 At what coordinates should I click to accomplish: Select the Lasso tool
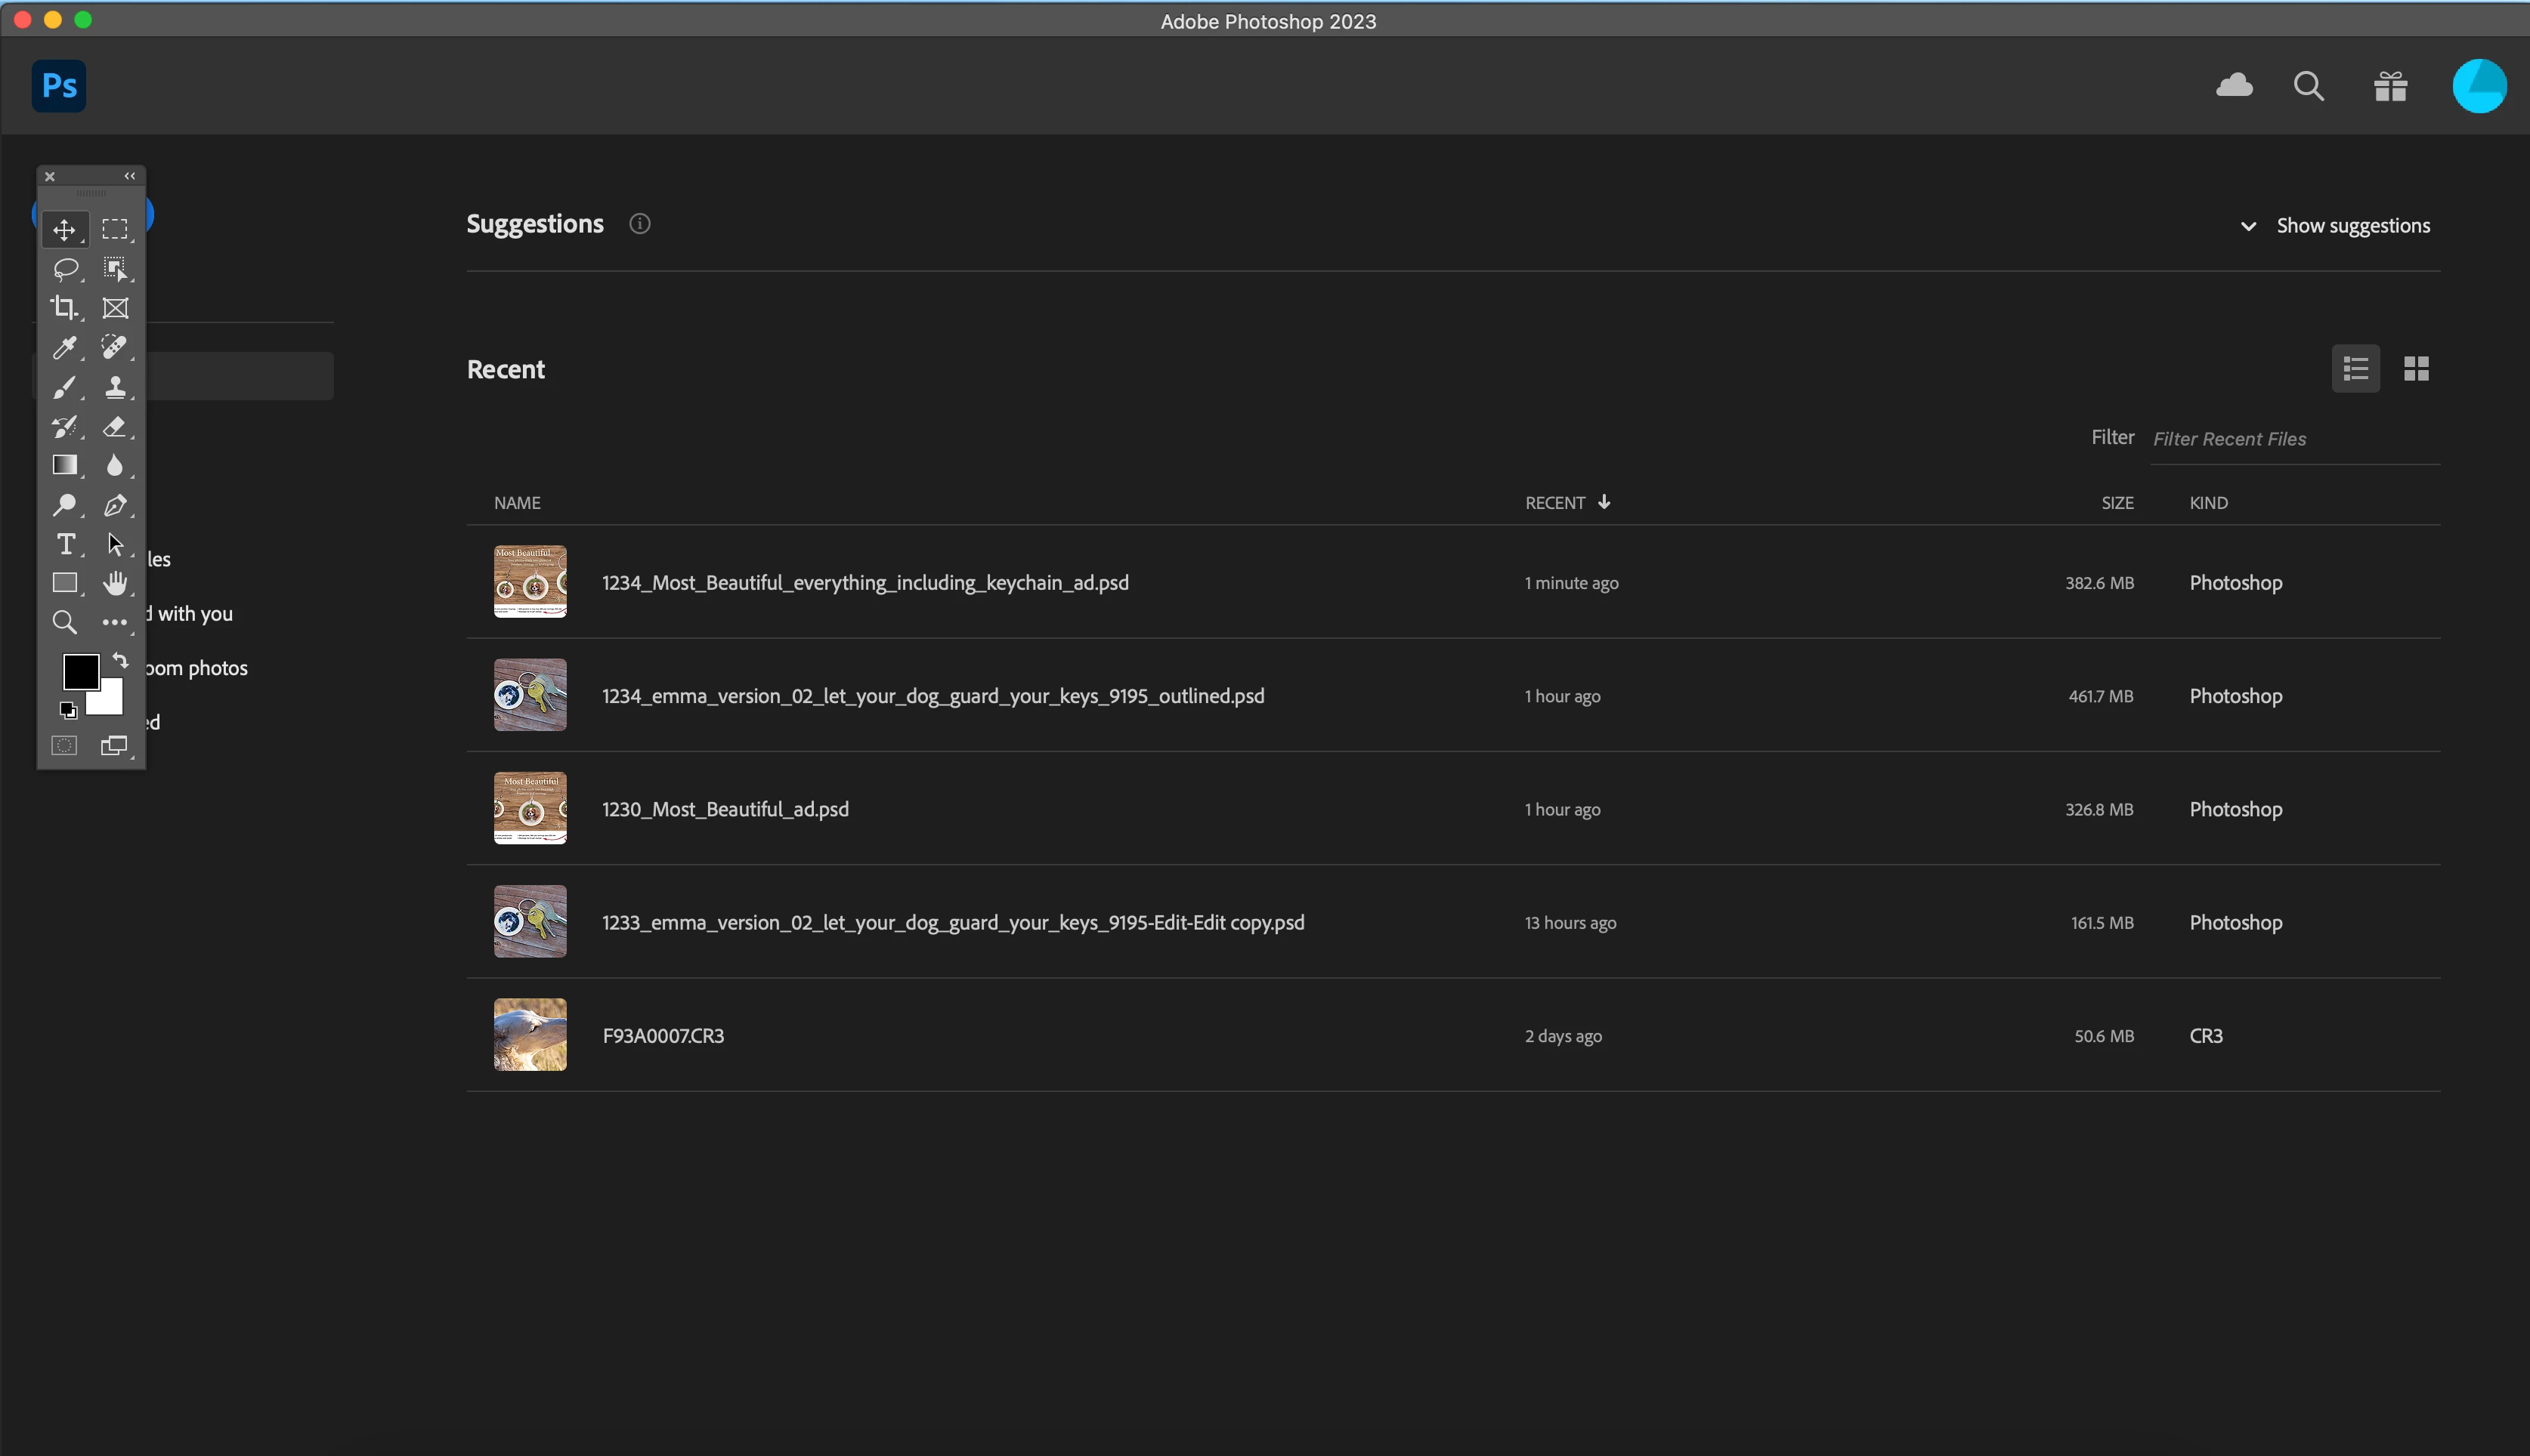[x=65, y=268]
